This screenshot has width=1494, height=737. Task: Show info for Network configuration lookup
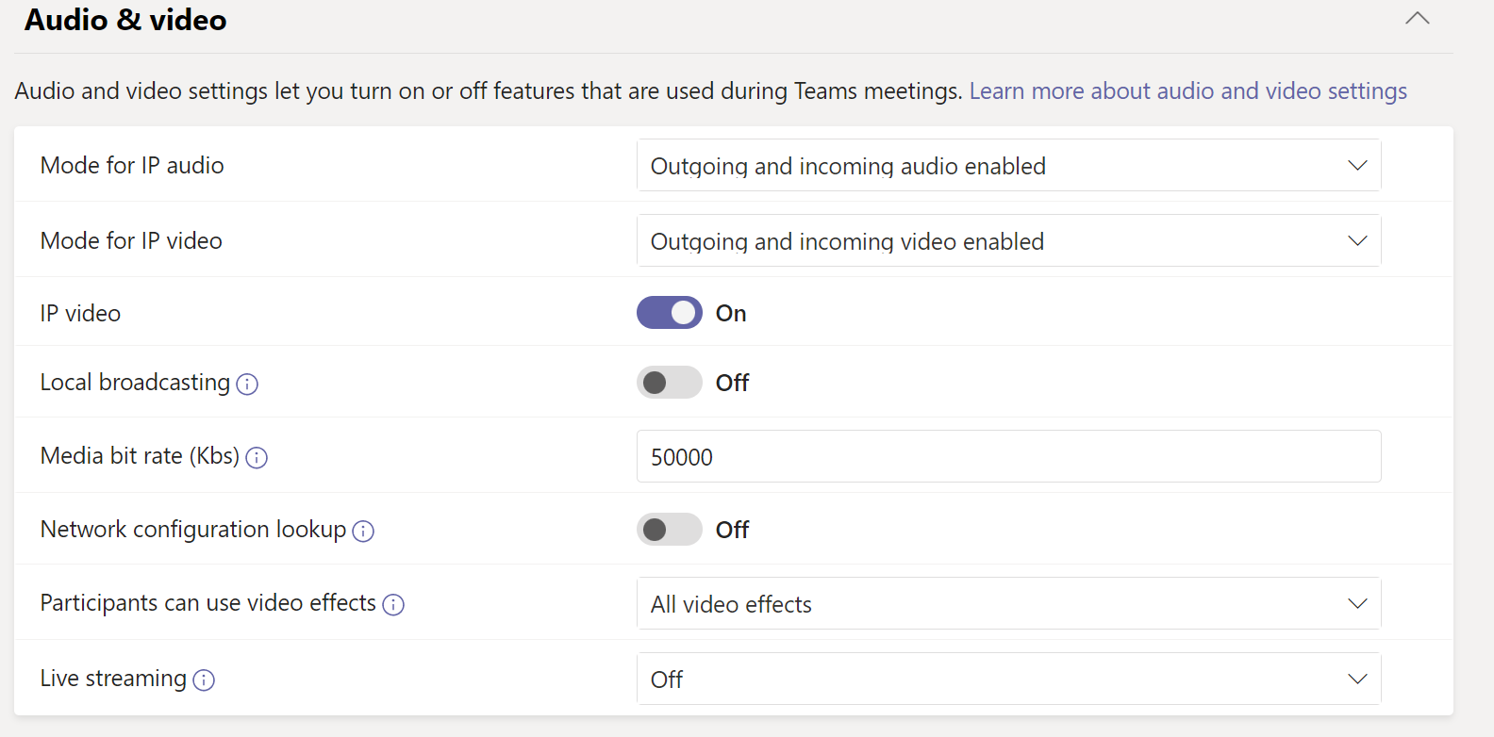363,531
